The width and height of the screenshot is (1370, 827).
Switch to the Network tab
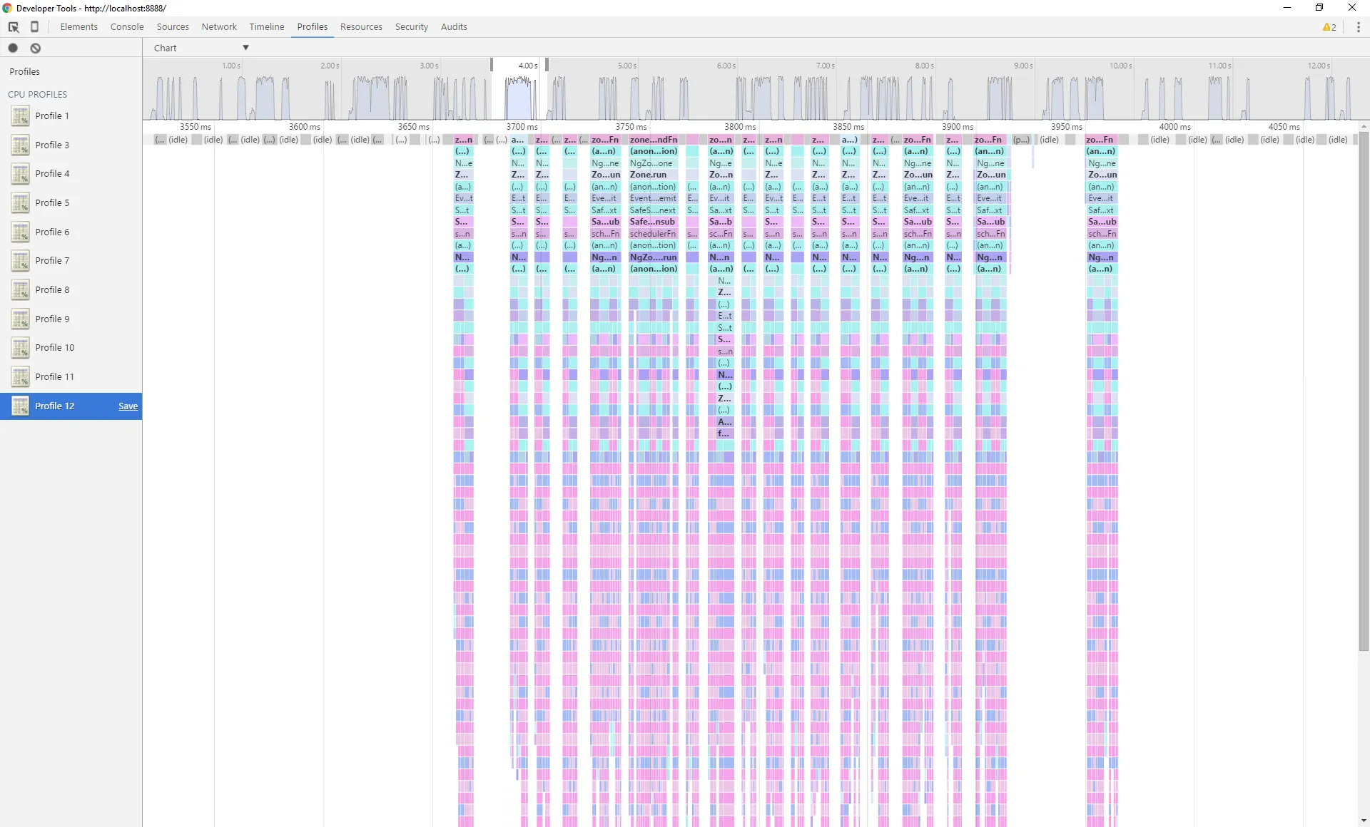tap(218, 27)
